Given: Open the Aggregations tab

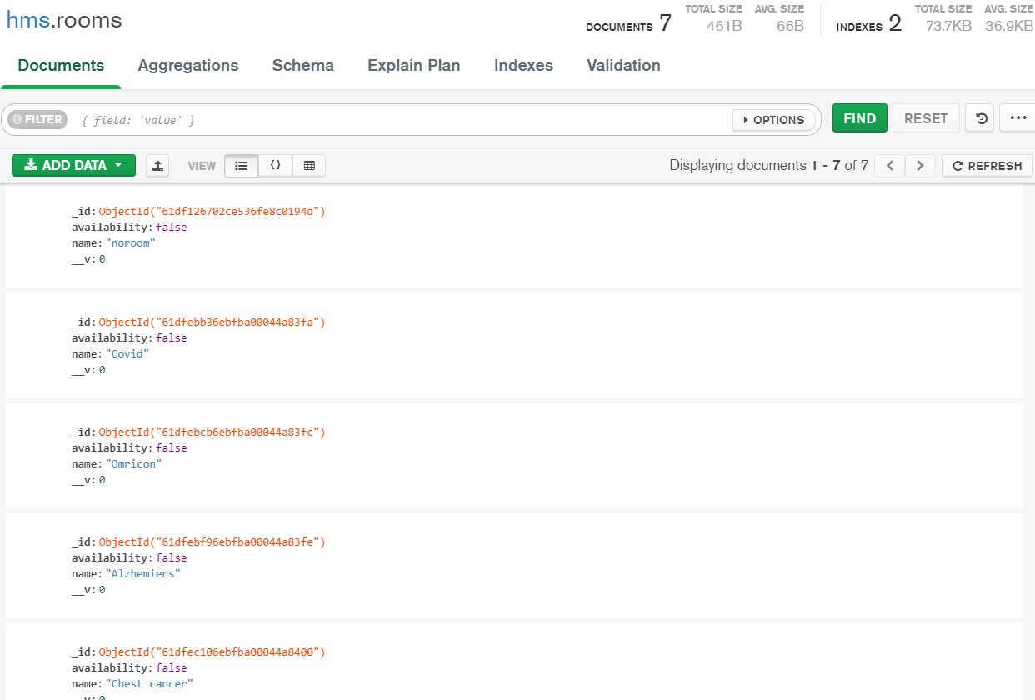Looking at the screenshot, I should click(187, 65).
